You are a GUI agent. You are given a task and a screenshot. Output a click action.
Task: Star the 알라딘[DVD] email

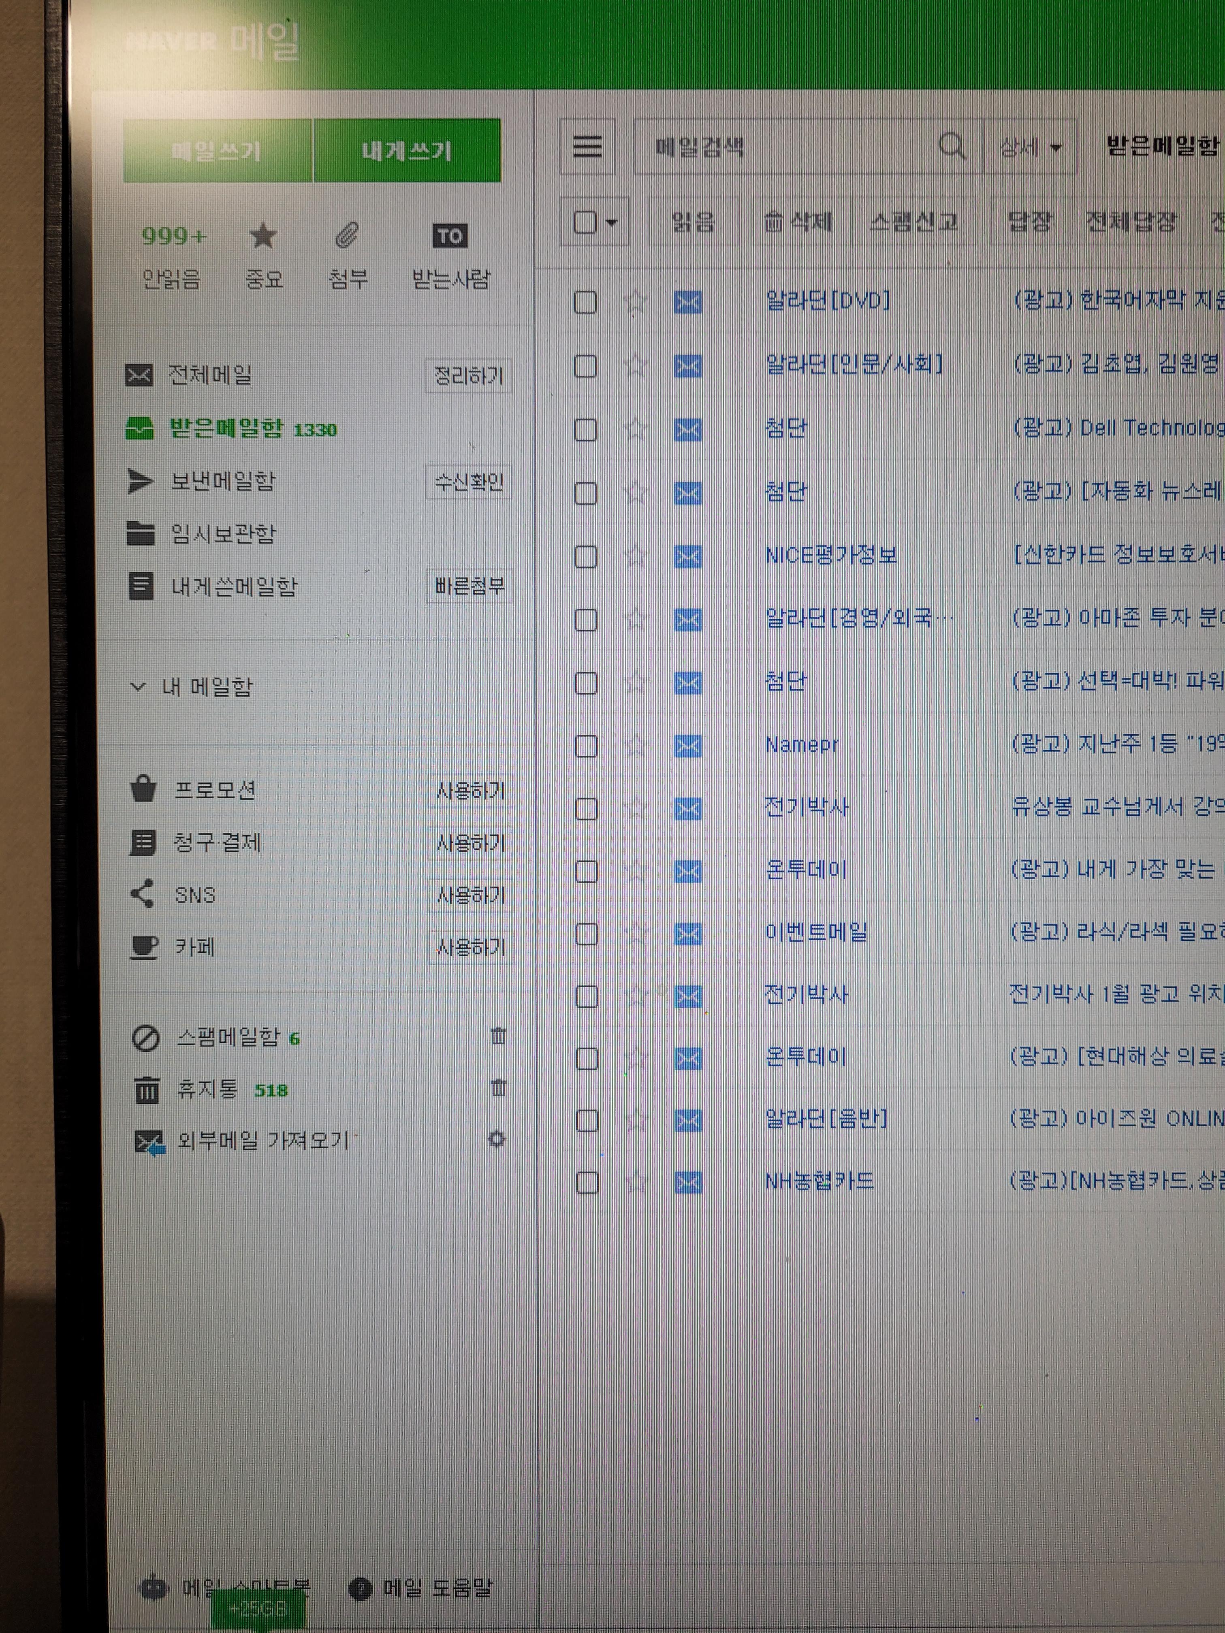(x=635, y=302)
